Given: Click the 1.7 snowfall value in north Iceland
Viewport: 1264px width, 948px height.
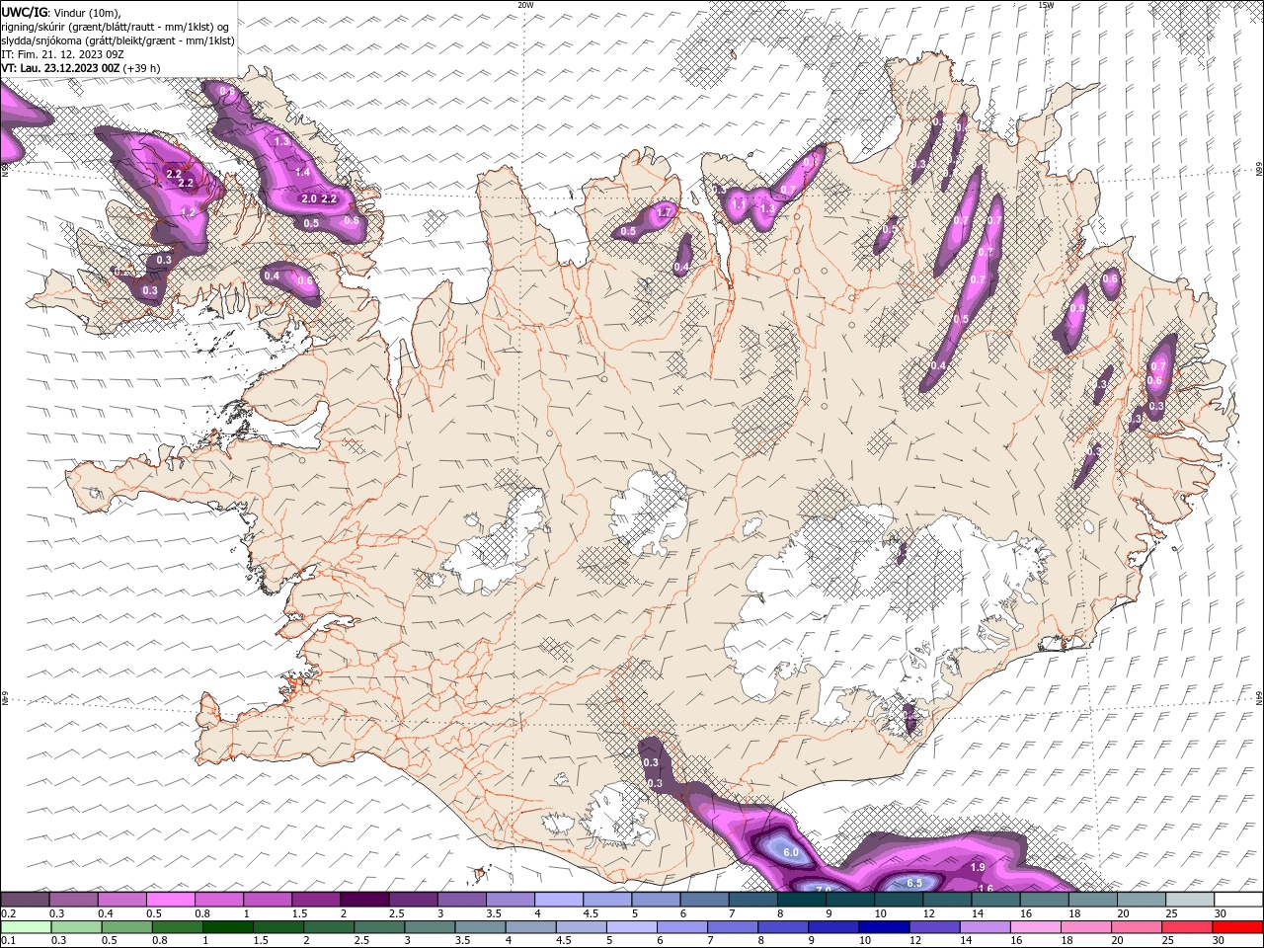Looking at the screenshot, I should [665, 212].
